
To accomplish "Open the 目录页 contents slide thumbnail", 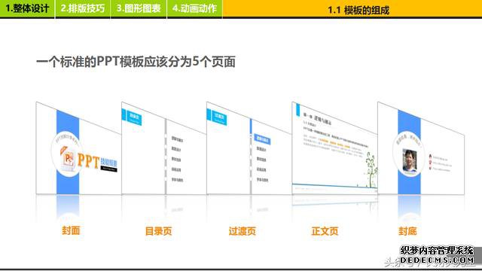I will click(x=164, y=149).
